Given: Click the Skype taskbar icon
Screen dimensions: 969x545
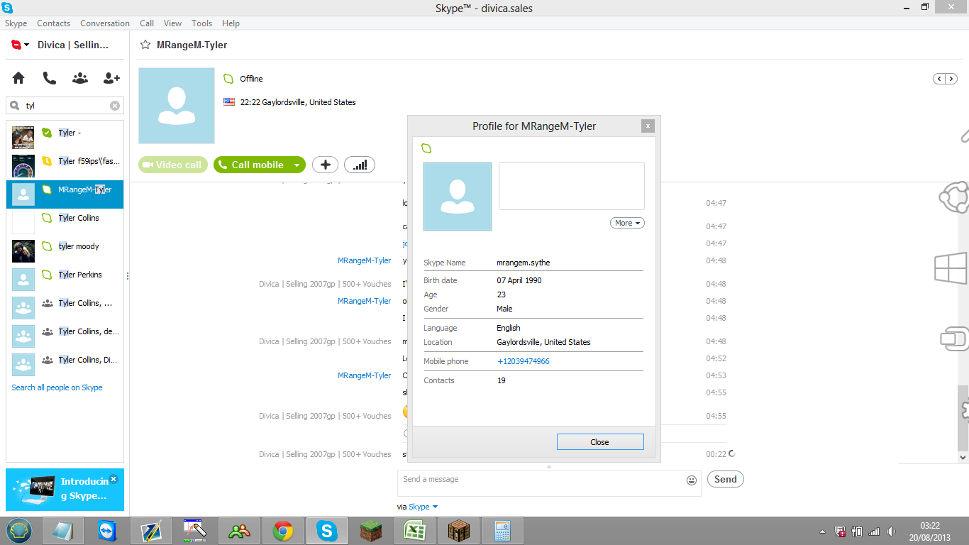Looking at the screenshot, I should pos(327,531).
